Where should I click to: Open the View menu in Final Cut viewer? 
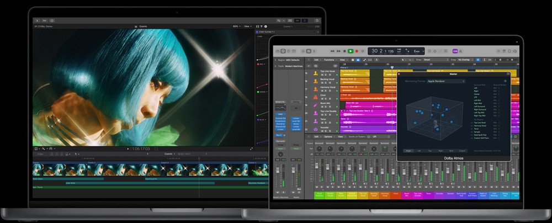[x=248, y=26]
